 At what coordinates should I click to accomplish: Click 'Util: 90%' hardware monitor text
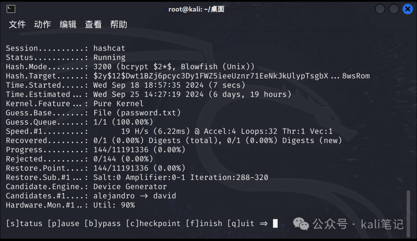coord(114,205)
